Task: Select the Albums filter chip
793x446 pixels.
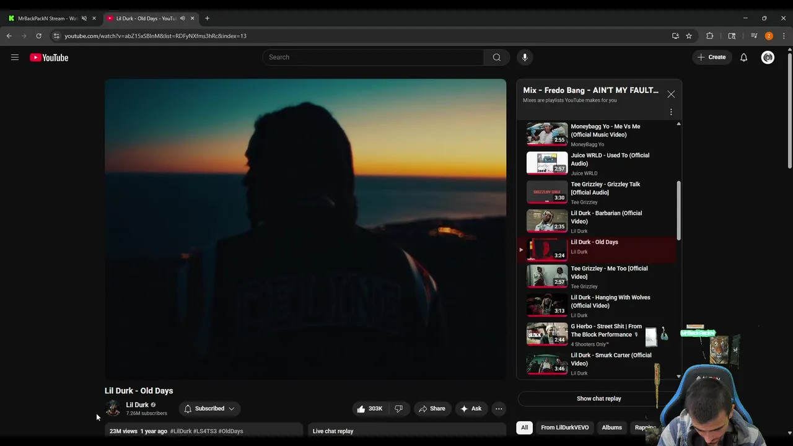Action: coord(612,427)
